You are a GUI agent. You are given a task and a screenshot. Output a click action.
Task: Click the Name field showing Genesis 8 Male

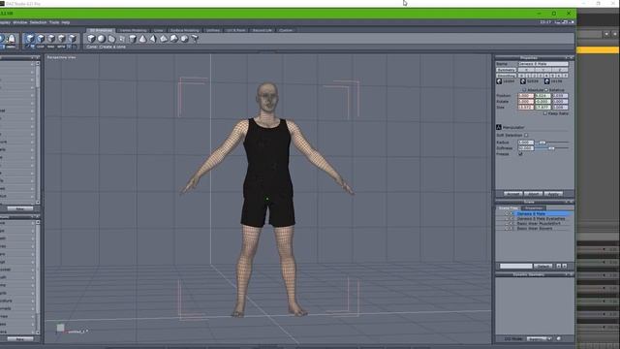pos(543,64)
